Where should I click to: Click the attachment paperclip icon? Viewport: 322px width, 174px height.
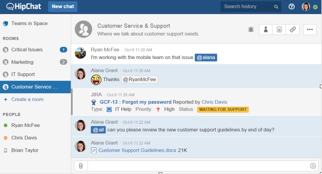point(81,166)
